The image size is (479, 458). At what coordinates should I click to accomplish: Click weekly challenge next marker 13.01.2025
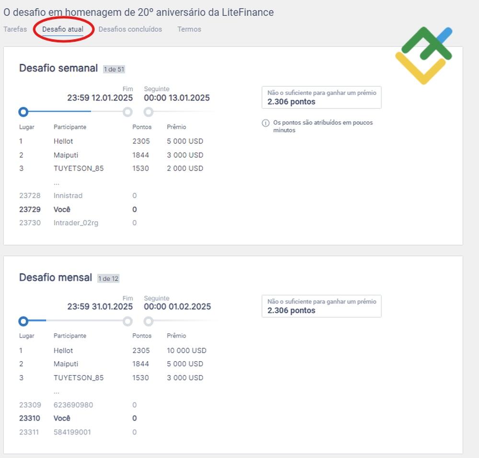tap(148, 112)
